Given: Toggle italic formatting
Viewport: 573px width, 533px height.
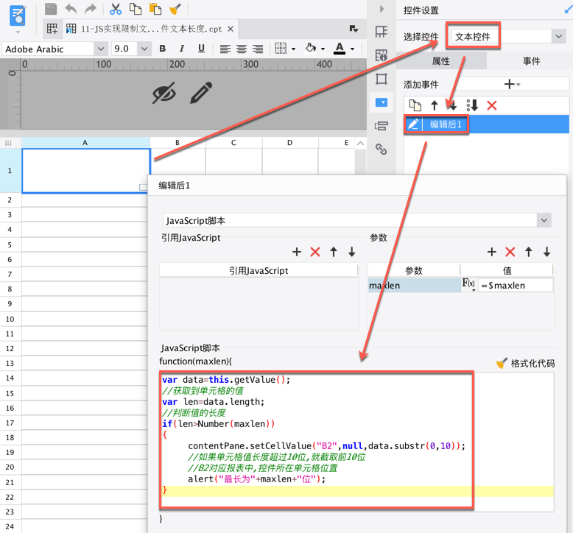Looking at the screenshot, I should coord(182,49).
